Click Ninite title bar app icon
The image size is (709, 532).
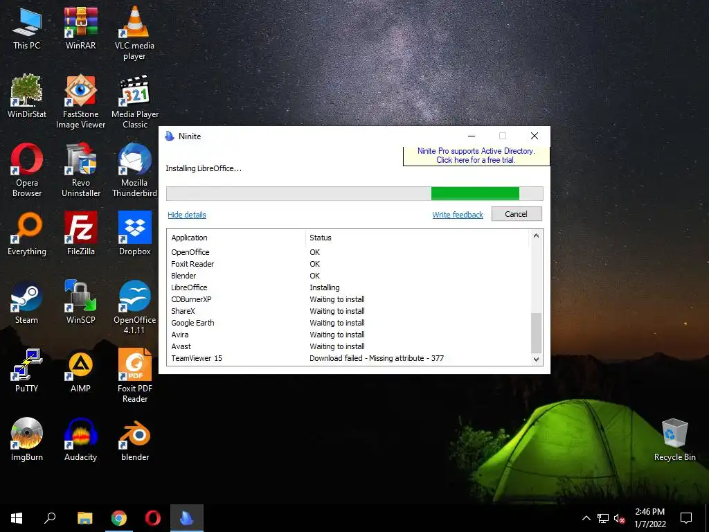pos(170,136)
